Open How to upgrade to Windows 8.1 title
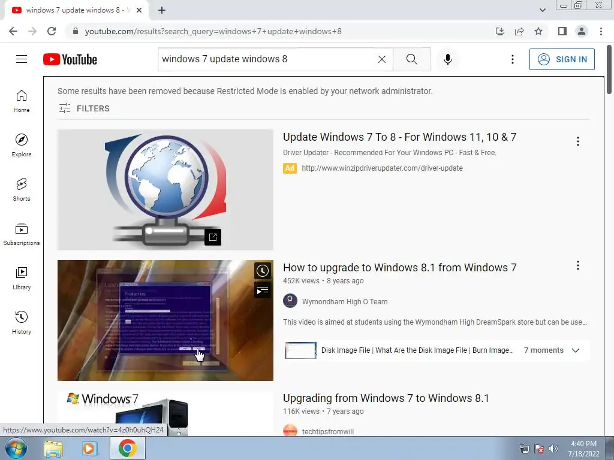 (399, 268)
